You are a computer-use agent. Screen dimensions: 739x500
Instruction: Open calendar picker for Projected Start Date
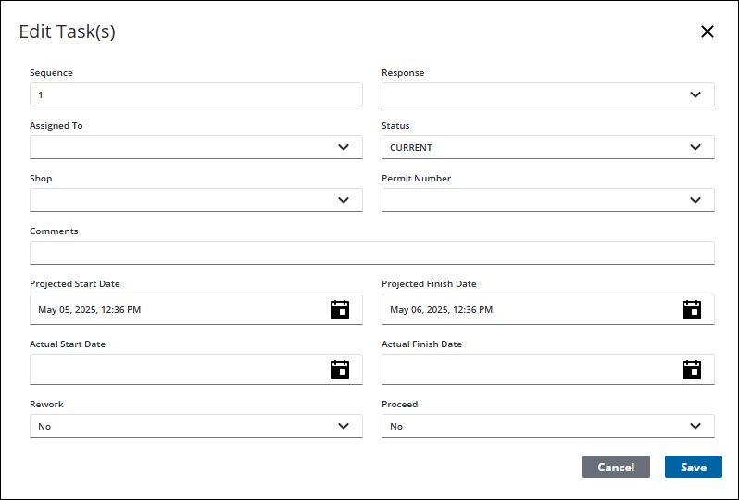click(x=340, y=309)
